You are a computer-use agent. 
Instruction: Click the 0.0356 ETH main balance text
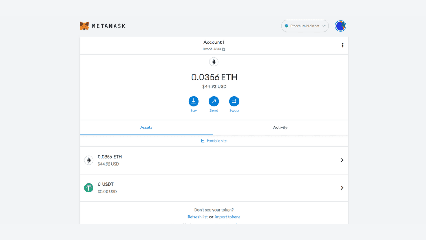pyautogui.click(x=214, y=77)
